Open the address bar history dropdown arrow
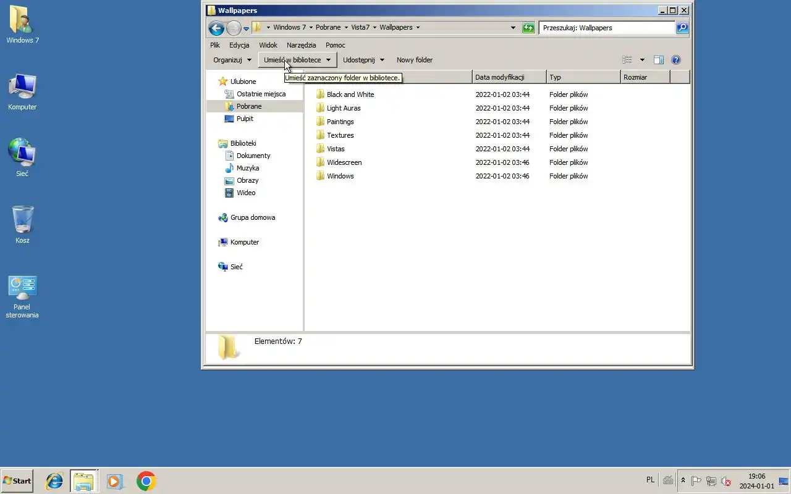791x494 pixels. (513, 28)
